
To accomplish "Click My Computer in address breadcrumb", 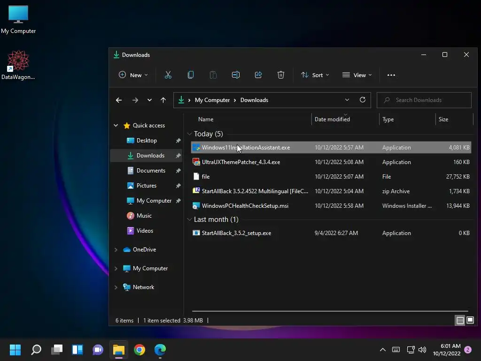I will [212, 100].
